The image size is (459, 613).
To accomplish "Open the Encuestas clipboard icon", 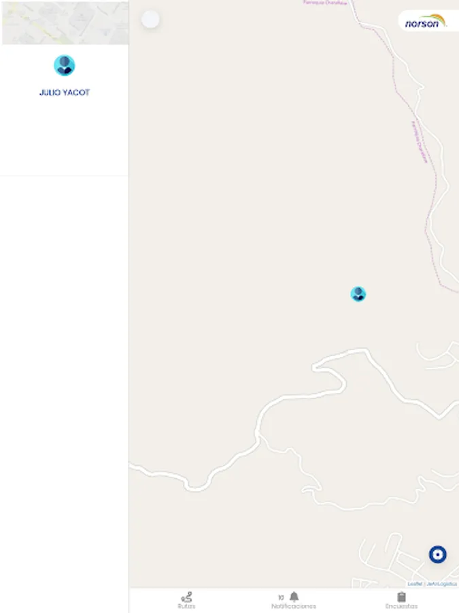I will (401, 597).
